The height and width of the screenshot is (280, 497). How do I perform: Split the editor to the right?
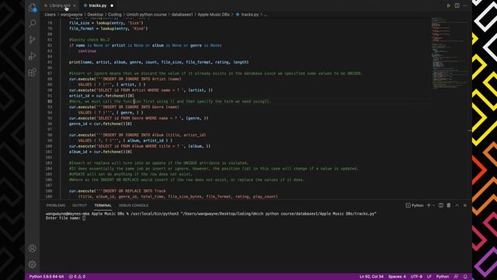457,5
